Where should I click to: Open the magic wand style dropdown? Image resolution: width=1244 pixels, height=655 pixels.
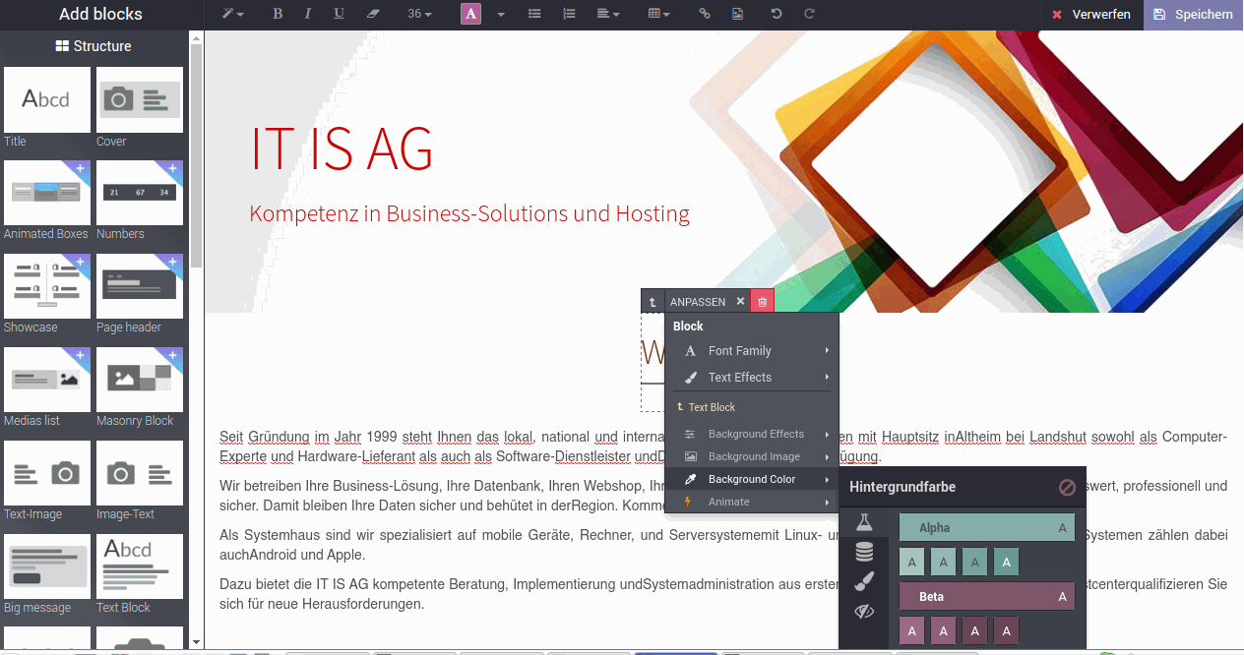[232, 14]
